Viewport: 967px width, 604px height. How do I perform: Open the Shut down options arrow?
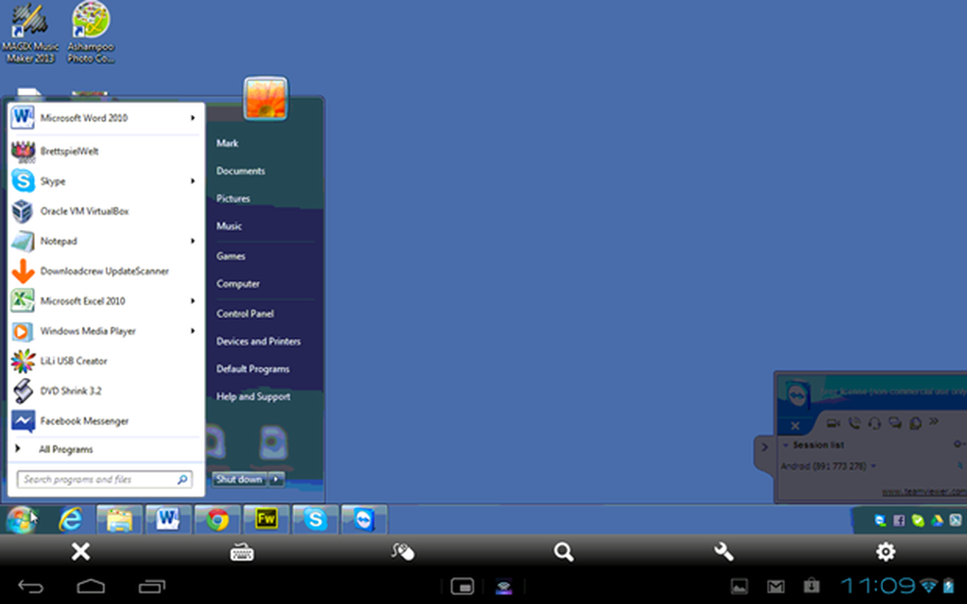[x=276, y=479]
